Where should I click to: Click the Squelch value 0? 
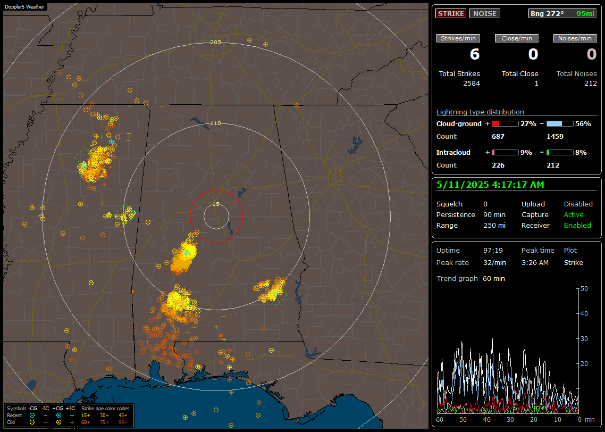coord(485,204)
